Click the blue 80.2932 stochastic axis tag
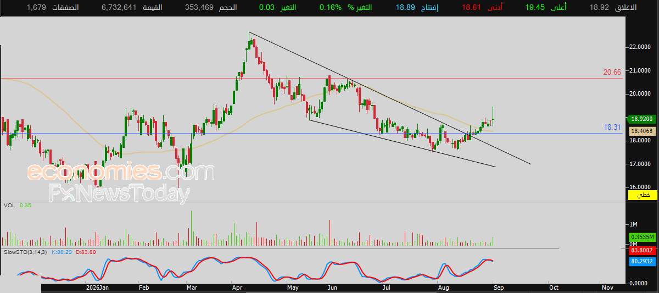This screenshot has width=659, height=293. pos(641,262)
